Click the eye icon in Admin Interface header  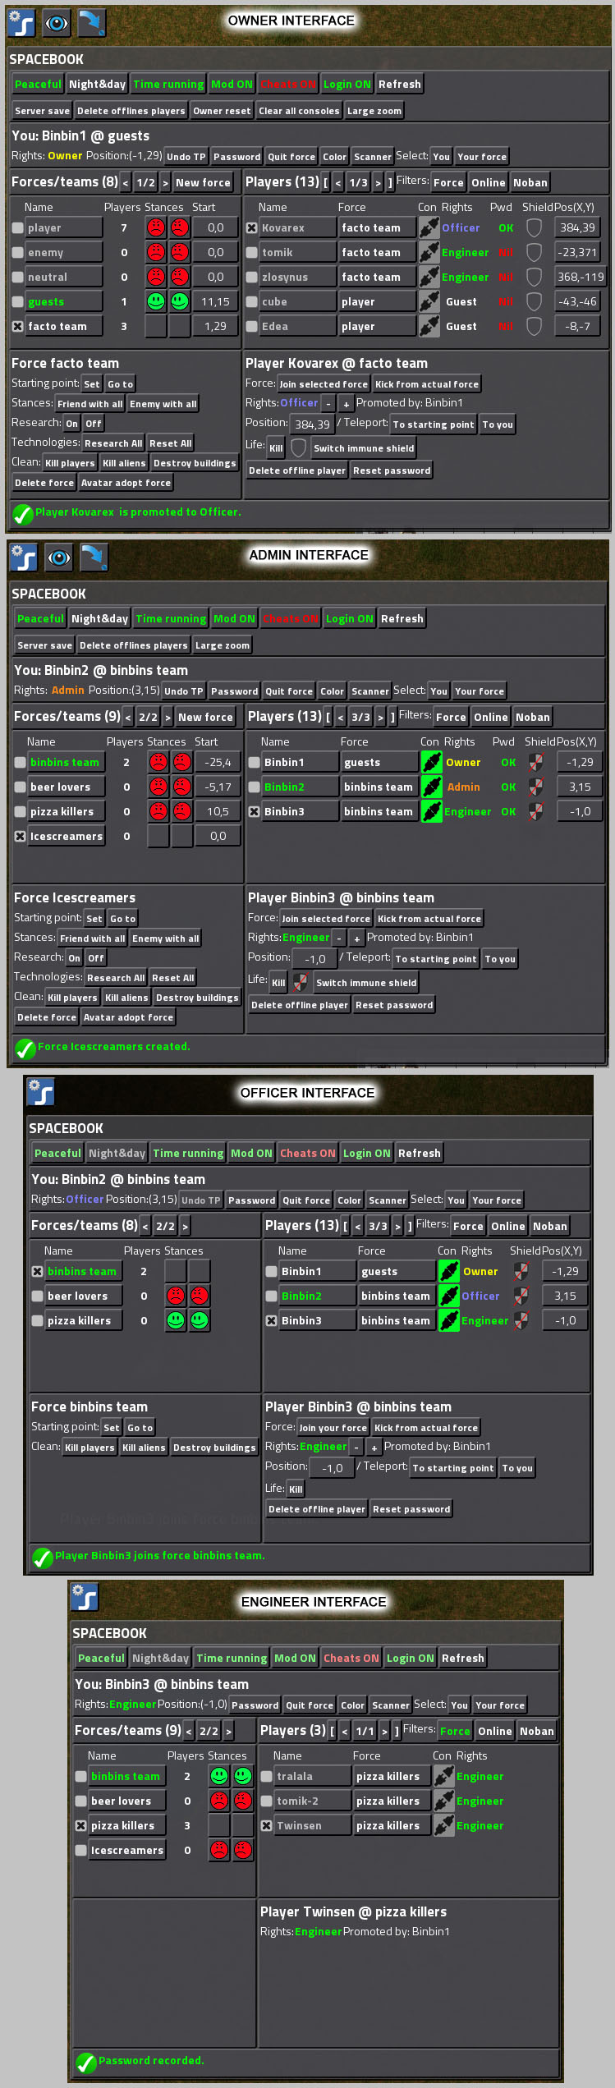pyautogui.click(x=59, y=558)
